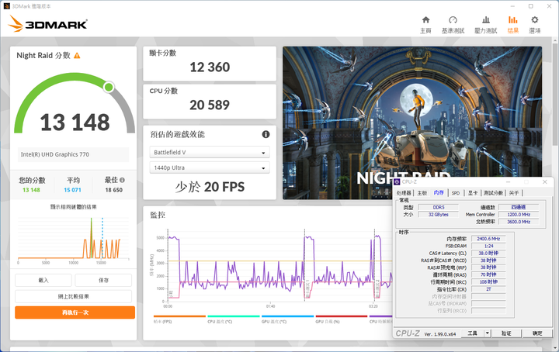Click the info icon next to 最佳
The image size is (559, 352).
123,180
